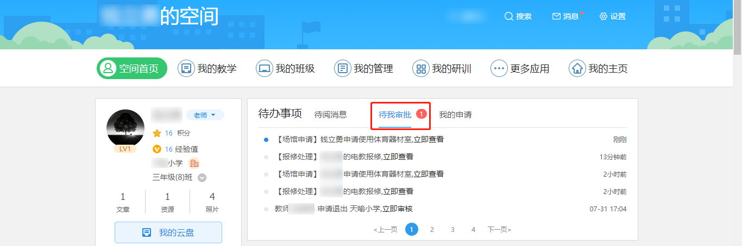
Task: Click the 我的管理 nav icon
Action: coord(342,69)
